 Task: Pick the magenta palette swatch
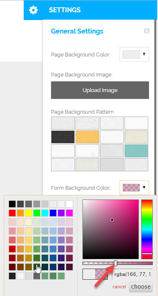pyautogui.click(x=69, y=213)
